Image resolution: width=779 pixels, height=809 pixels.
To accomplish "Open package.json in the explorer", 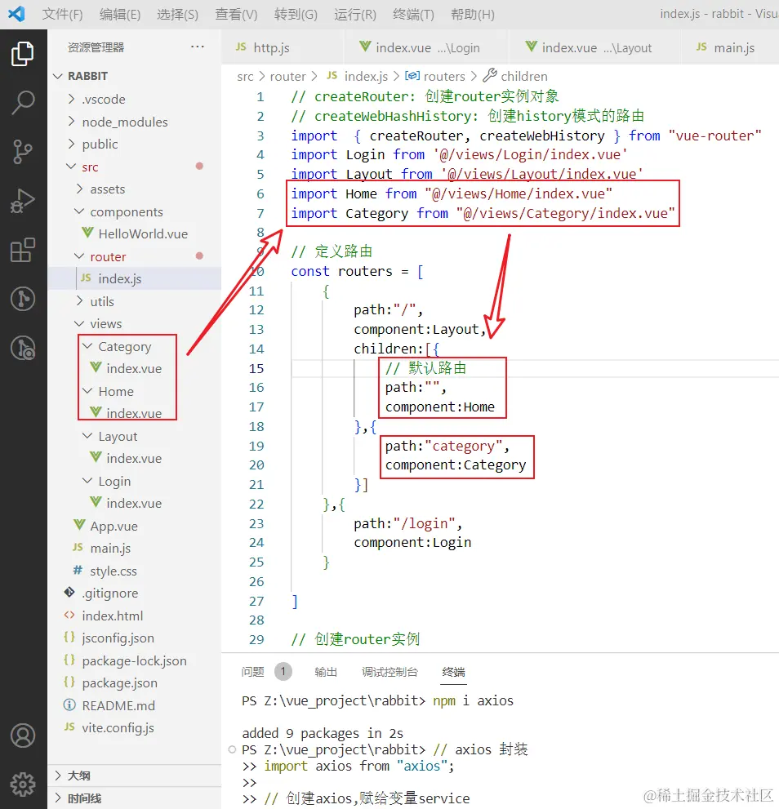I will 119,683.
